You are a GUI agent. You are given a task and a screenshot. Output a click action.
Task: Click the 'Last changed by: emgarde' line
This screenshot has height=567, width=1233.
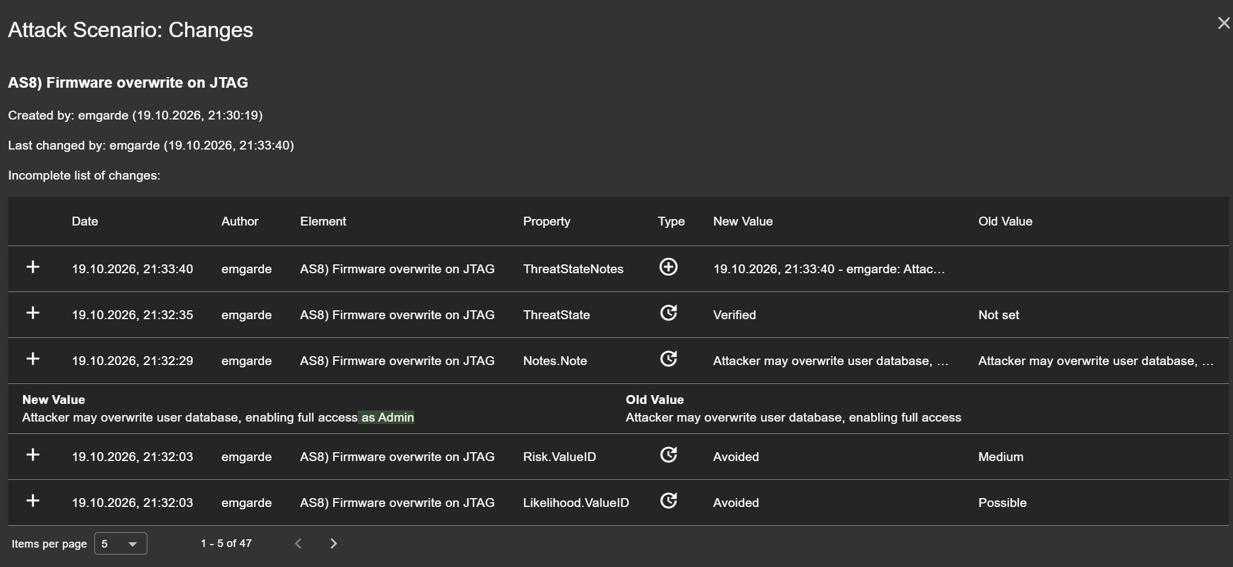point(151,145)
